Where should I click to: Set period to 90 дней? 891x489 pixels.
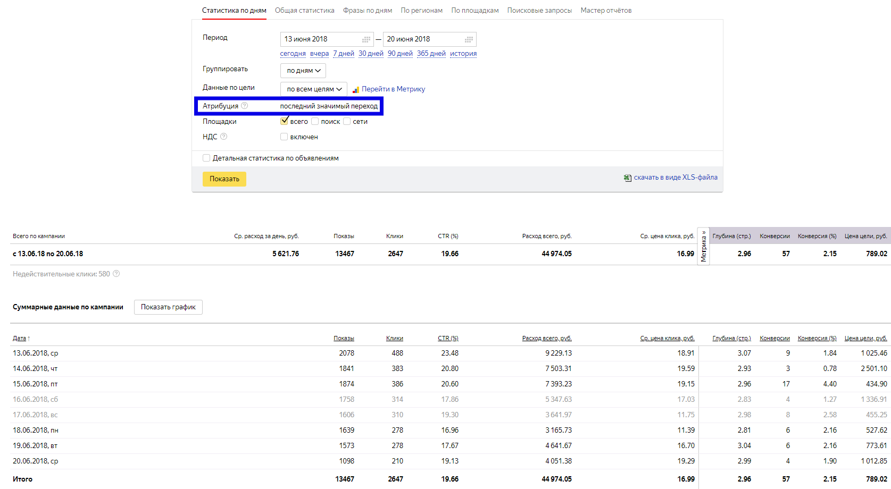click(x=400, y=54)
